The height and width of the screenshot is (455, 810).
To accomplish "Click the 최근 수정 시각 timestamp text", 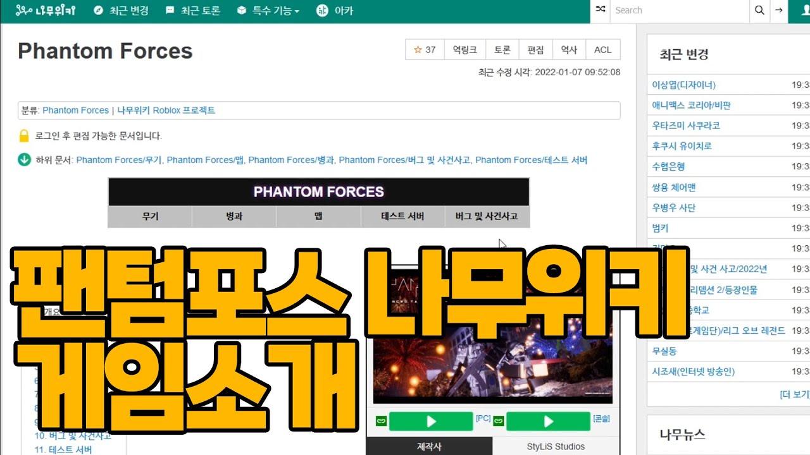I will 549,72.
